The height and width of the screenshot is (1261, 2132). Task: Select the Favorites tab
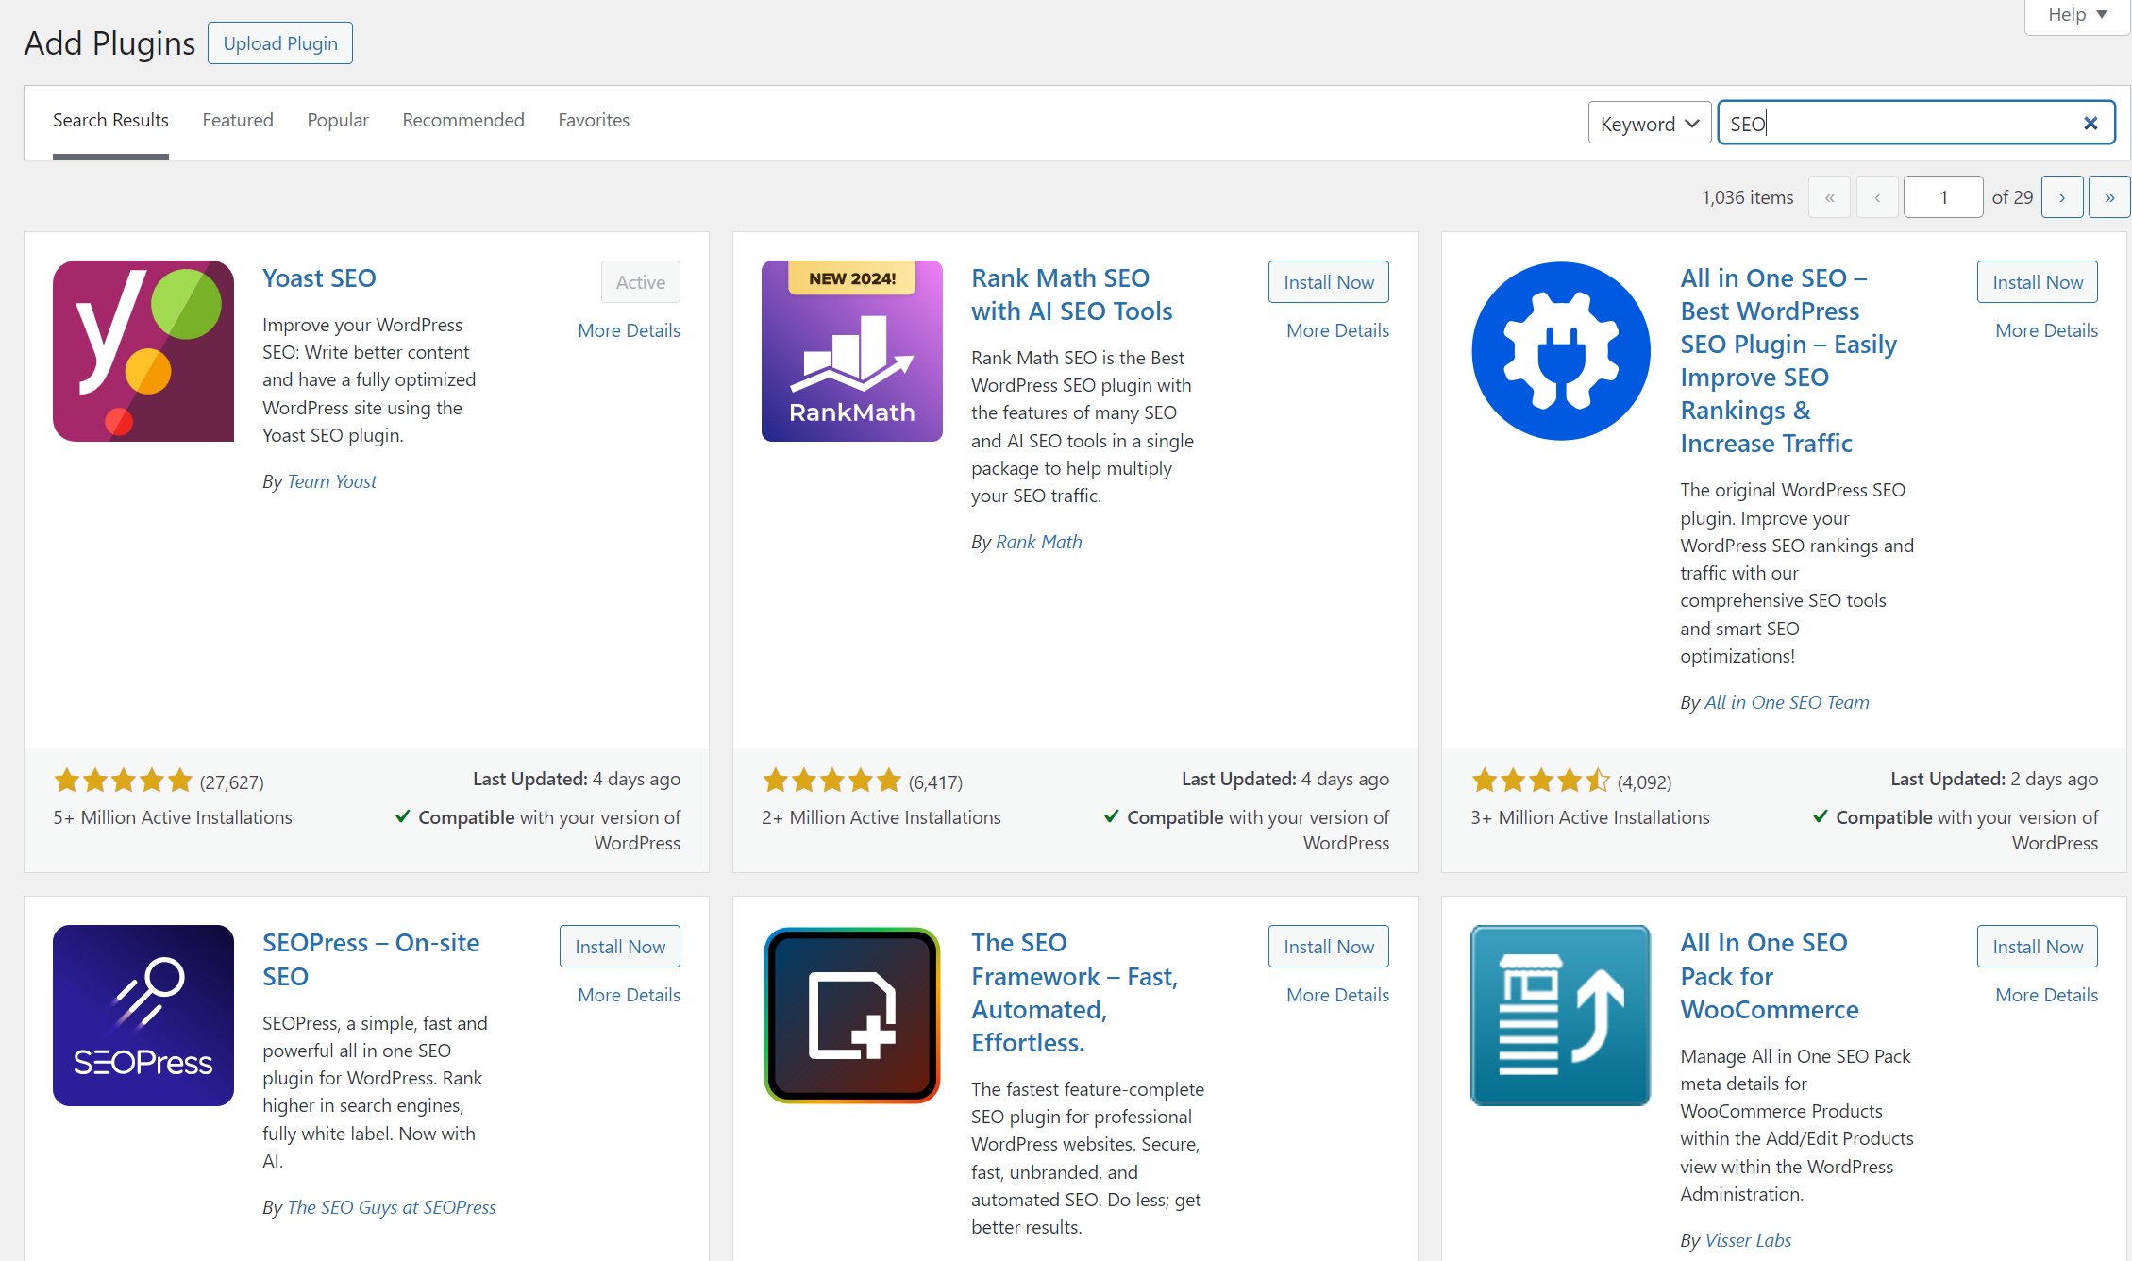593,120
